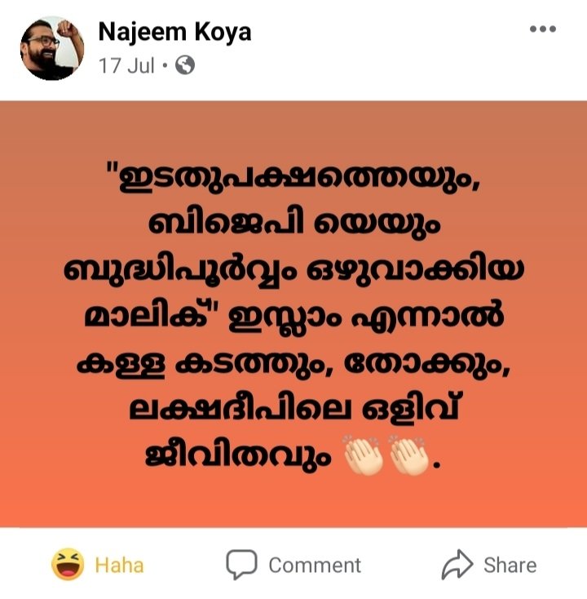Open Najeem Koya's profile picture
The width and height of the screenshot is (587, 599).
coord(52,48)
